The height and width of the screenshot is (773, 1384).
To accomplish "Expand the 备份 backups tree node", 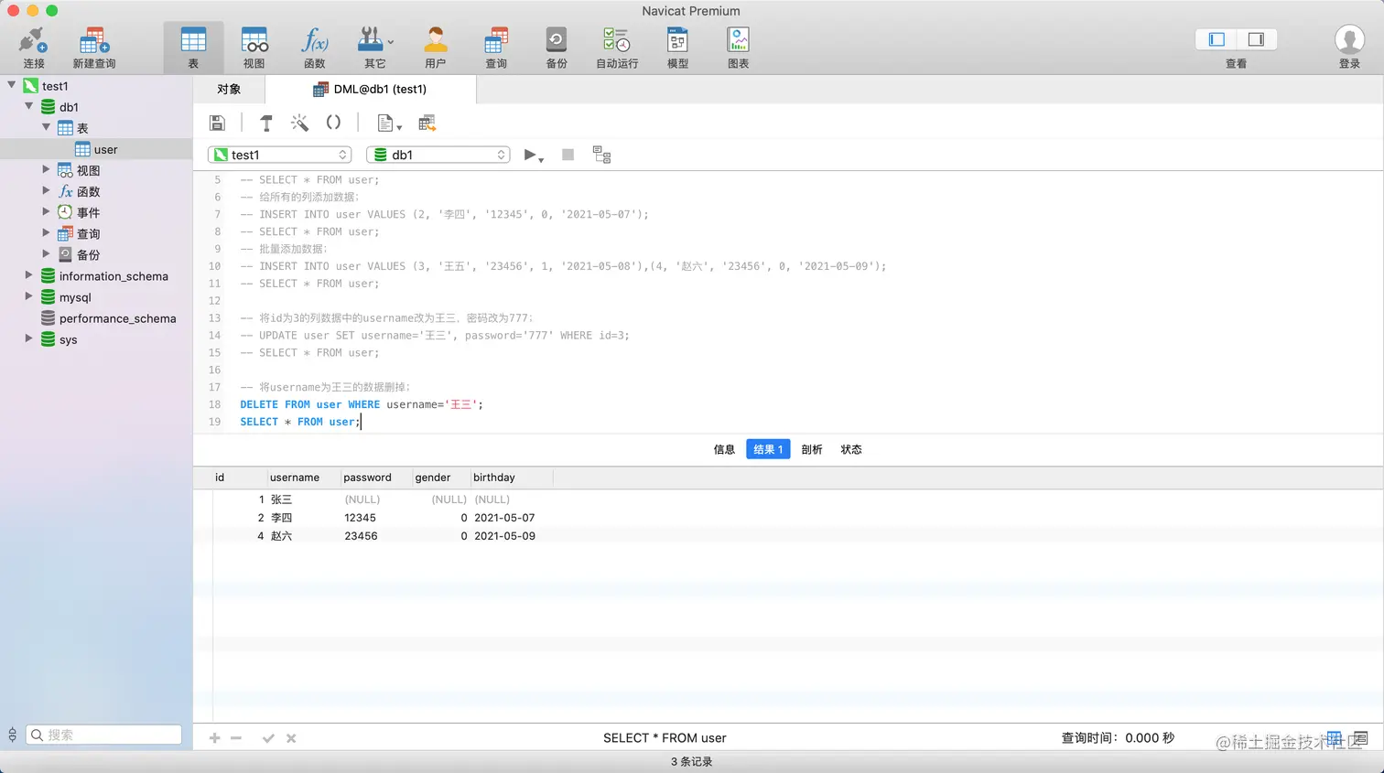I will (47, 253).
